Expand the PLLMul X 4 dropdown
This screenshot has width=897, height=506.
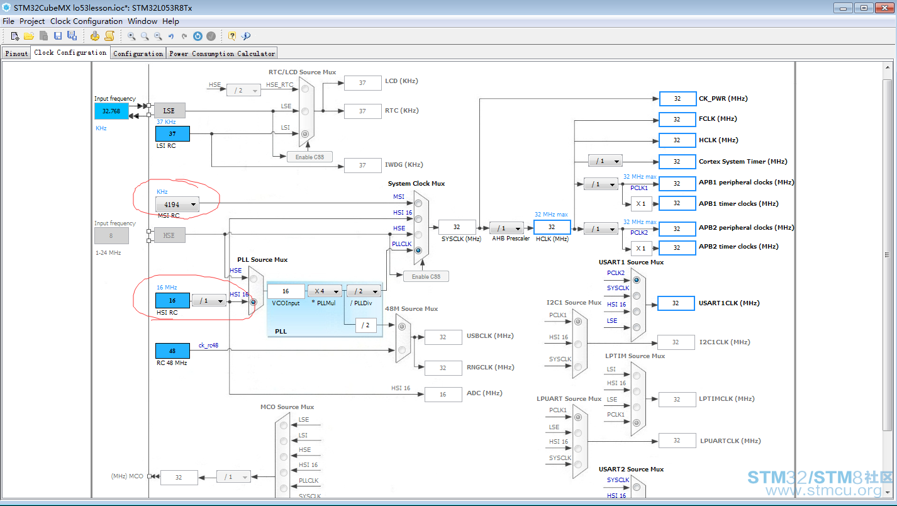click(x=325, y=291)
